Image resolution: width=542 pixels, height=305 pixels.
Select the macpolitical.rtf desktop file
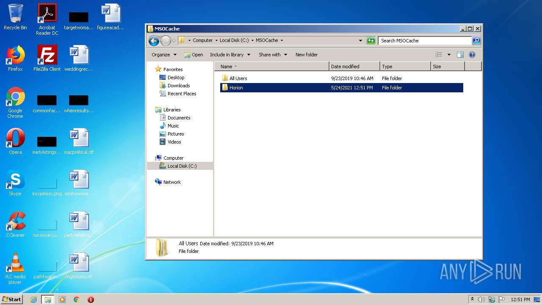point(79,141)
